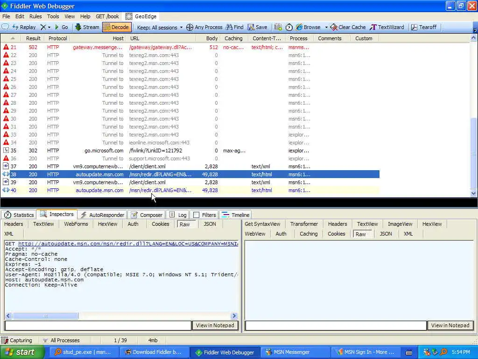
Task: Replay the selected session
Action: tap(24, 27)
